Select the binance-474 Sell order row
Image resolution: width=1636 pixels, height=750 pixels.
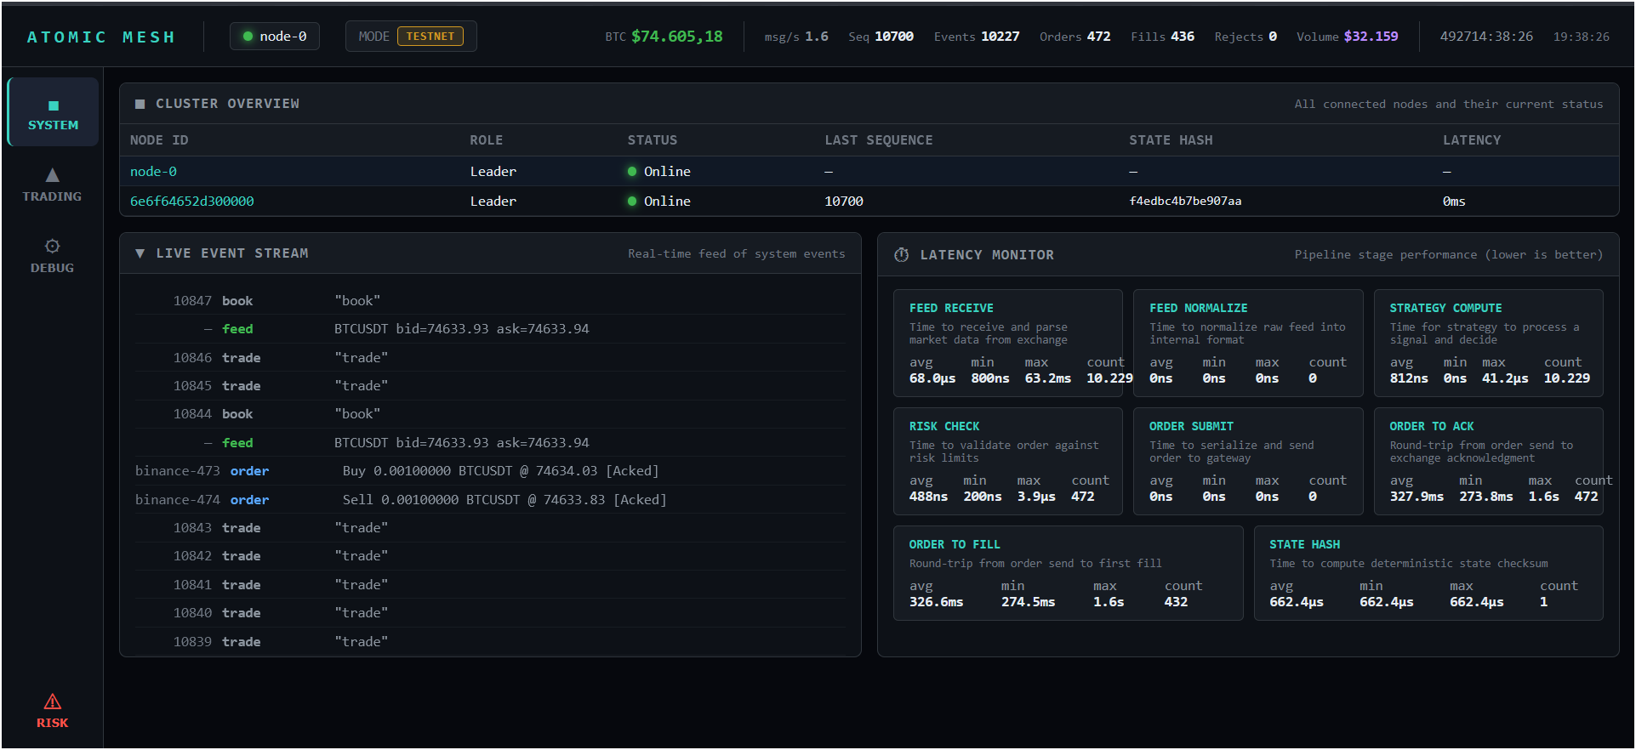tap(490, 500)
